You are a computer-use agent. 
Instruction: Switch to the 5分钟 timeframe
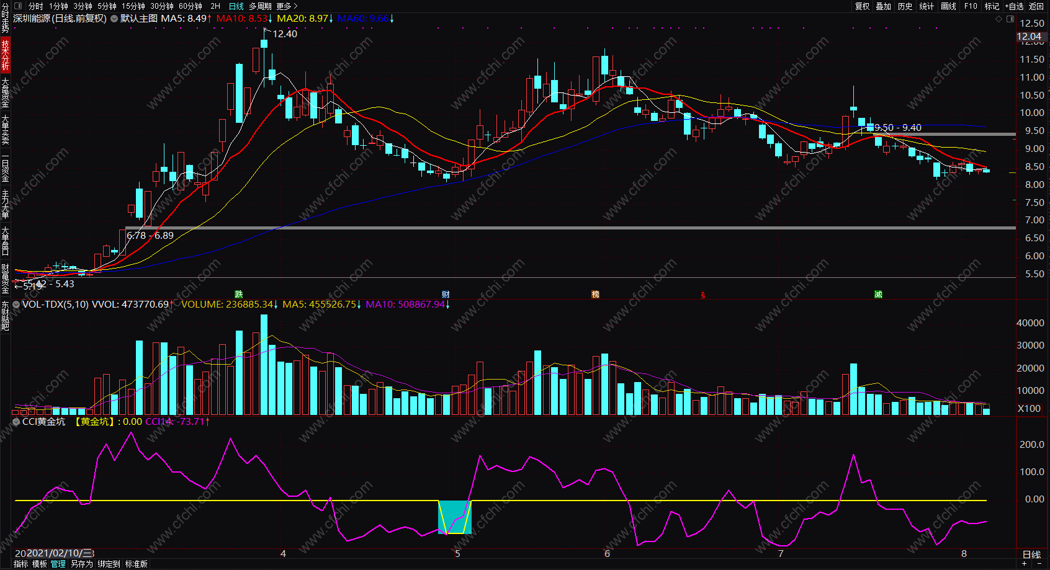(107, 6)
